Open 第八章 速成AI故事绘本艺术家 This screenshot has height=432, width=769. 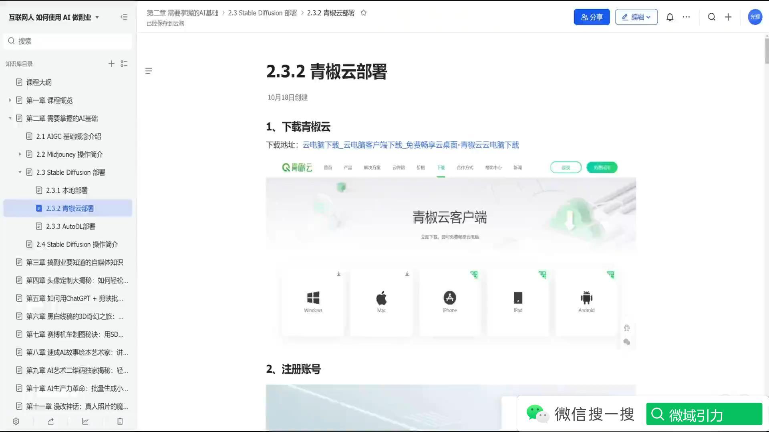tap(68, 352)
